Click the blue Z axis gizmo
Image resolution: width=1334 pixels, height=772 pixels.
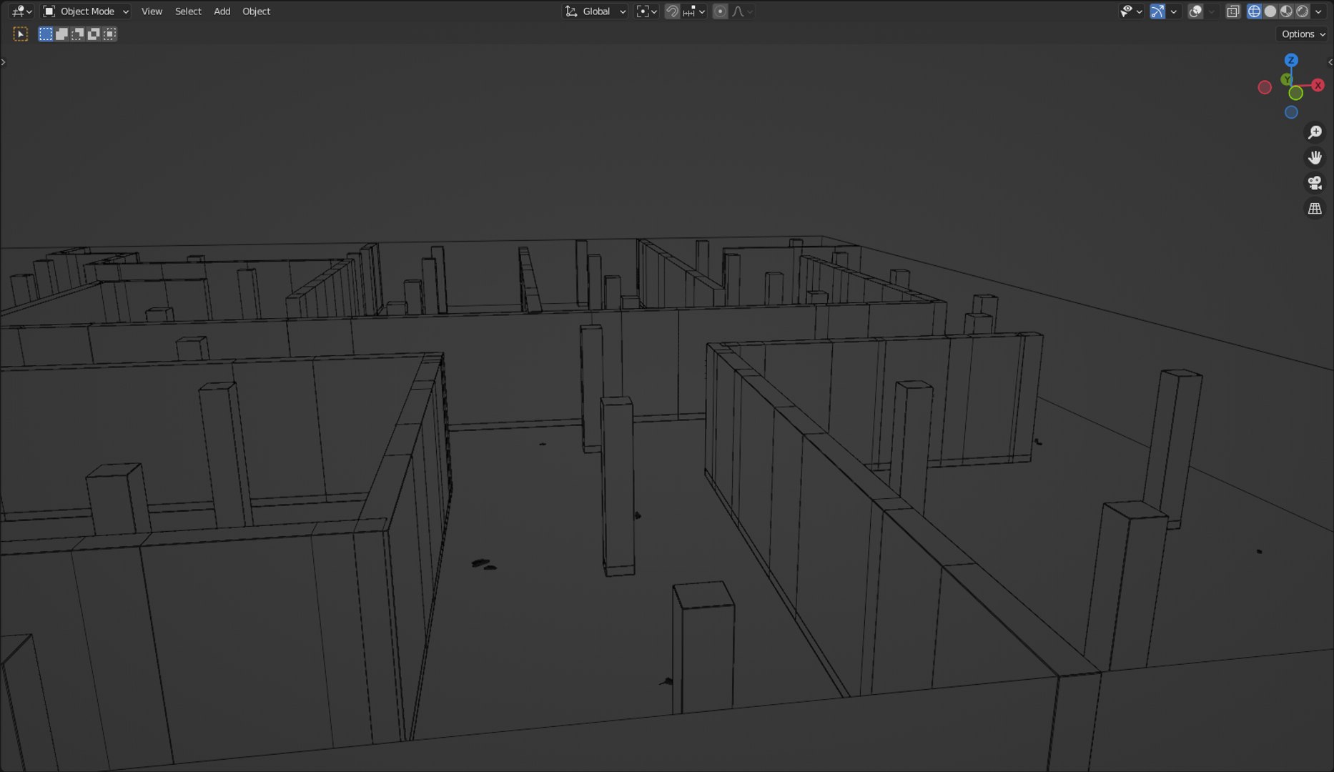(1291, 60)
